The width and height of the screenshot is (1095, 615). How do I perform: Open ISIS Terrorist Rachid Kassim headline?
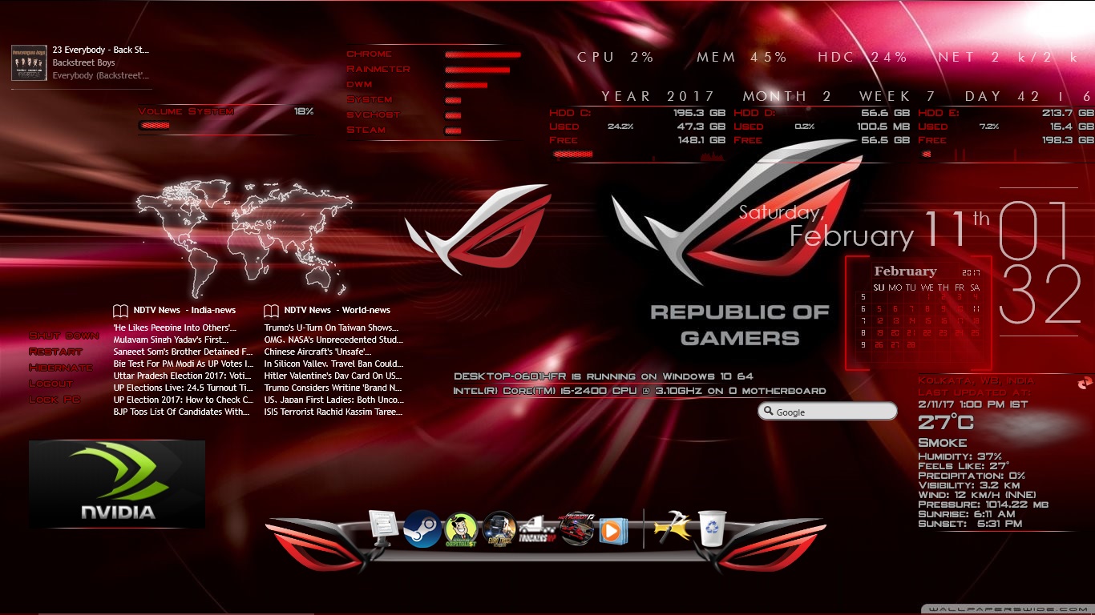pos(333,412)
